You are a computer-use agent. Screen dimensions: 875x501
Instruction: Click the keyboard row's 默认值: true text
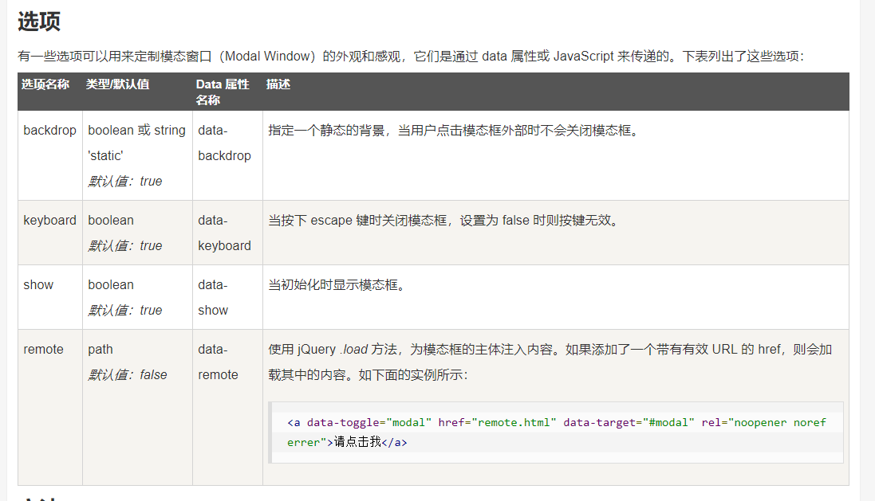click(x=125, y=246)
